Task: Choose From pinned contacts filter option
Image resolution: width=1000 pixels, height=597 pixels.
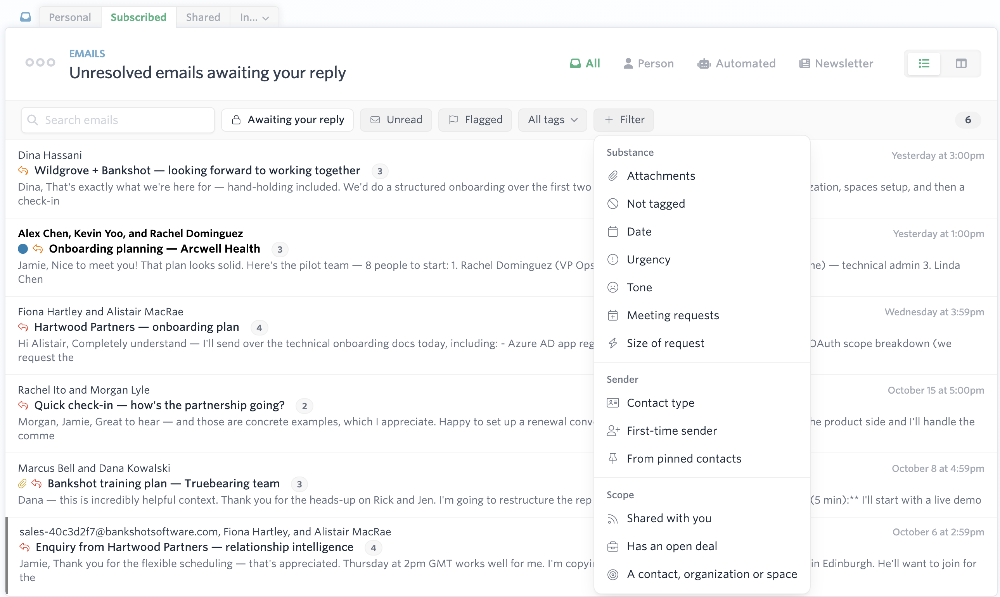Action: (x=702, y=459)
